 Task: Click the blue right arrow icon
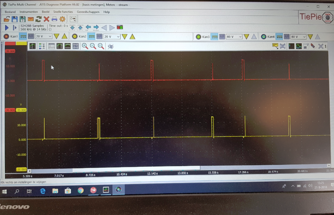click(96, 27)
